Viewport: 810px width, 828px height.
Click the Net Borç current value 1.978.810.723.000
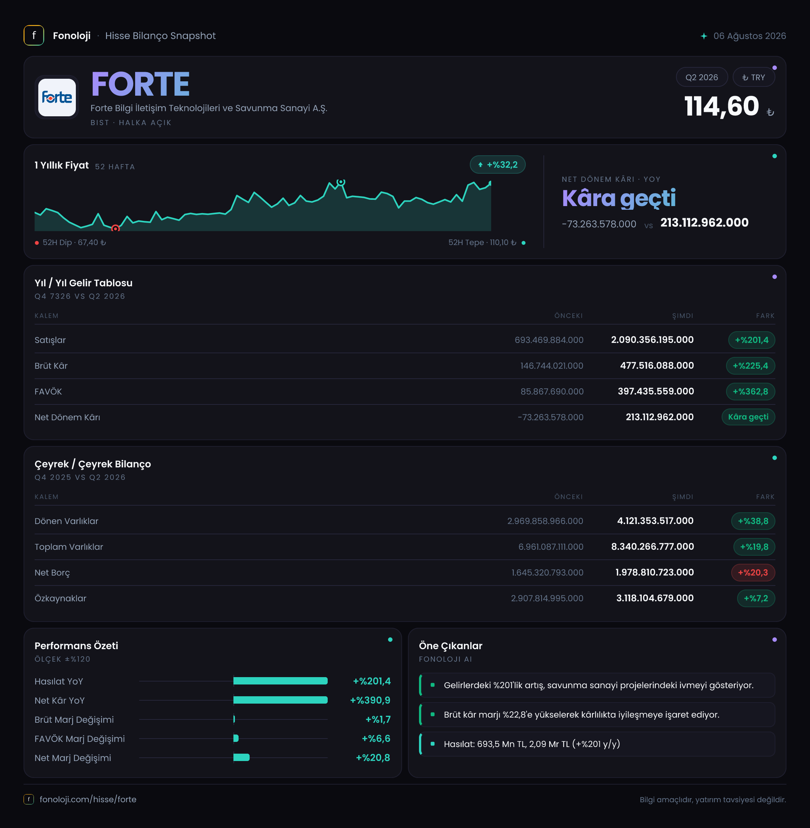[654, 572]
